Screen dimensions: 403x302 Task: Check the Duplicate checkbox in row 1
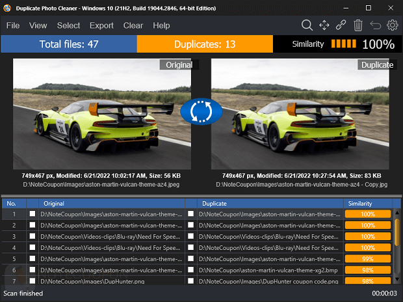[x=190, y=213]
